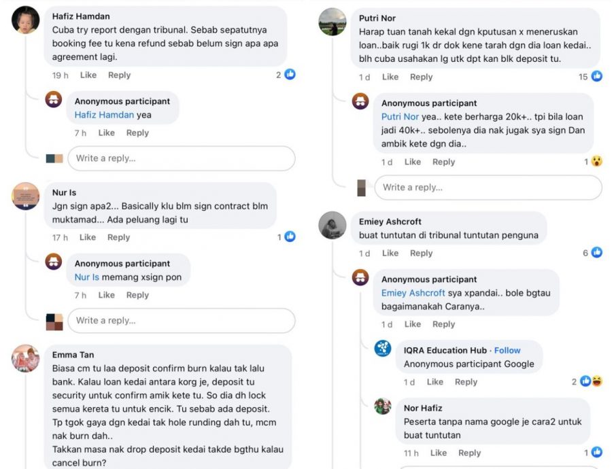The height and width of the screenshot is (469, 614).
Task: Open IQRA Education Hub's page avatar
Action: (x=383, y=349)
